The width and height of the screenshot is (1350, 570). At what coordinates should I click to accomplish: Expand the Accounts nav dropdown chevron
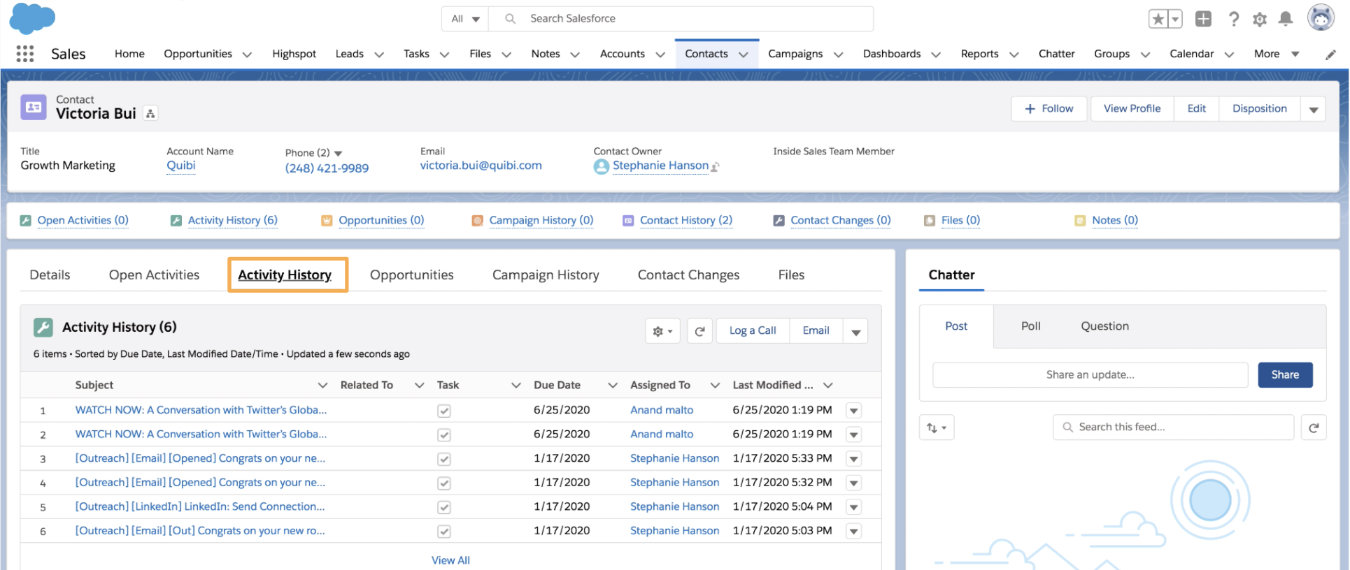[660, 54]
